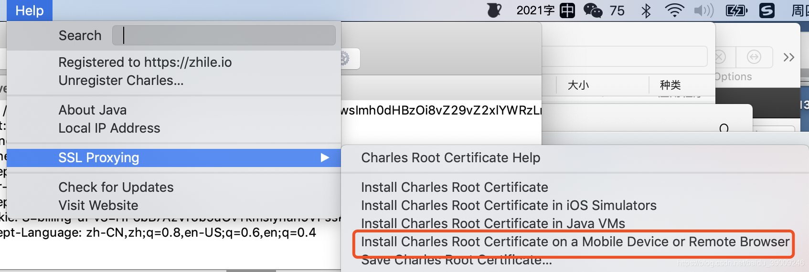Screen dimensions: 809x272
Task: Choose Install Root Certificate in Java VMs
Action: tap(493, 223)
